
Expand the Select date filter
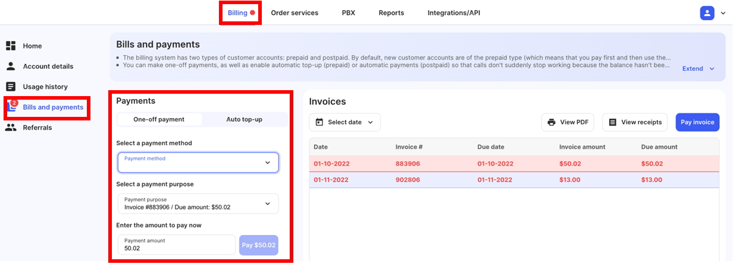(345, 122)
